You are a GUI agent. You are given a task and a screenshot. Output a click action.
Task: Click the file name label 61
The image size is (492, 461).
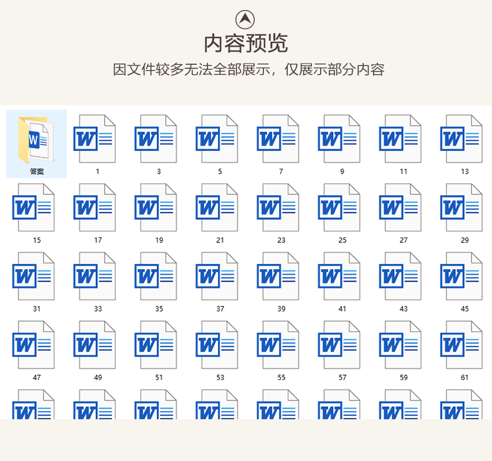point(465,378)
